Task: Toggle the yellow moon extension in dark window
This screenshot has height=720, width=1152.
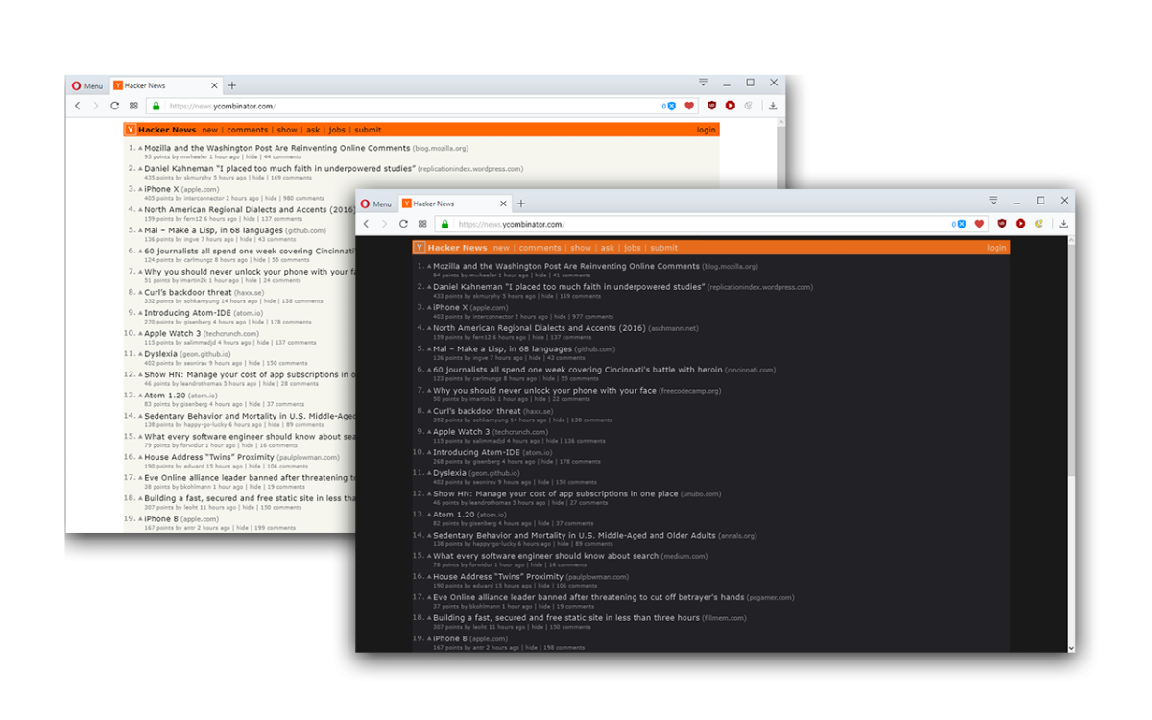Action: coord(1038,224)
